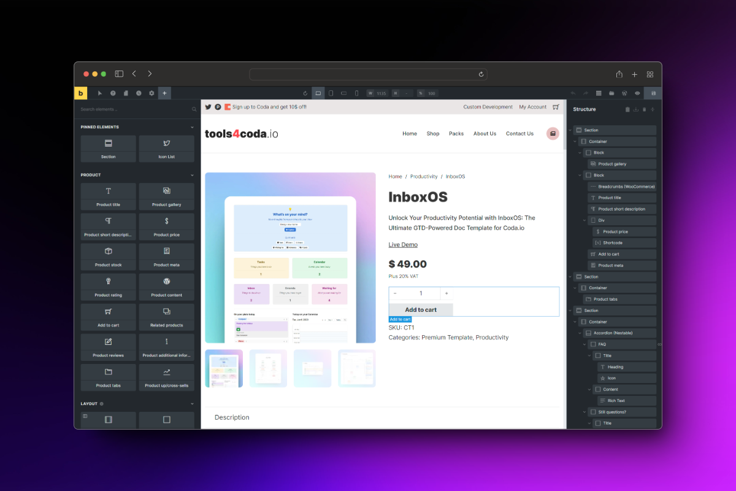Click the save icon in the top toolbar
Image resolution: width=736 pixels, height=491 pixels.
(653, 93)
